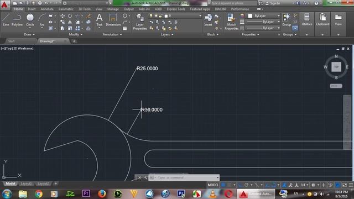
Task: Open the Utilities panel
Action: 306,19
